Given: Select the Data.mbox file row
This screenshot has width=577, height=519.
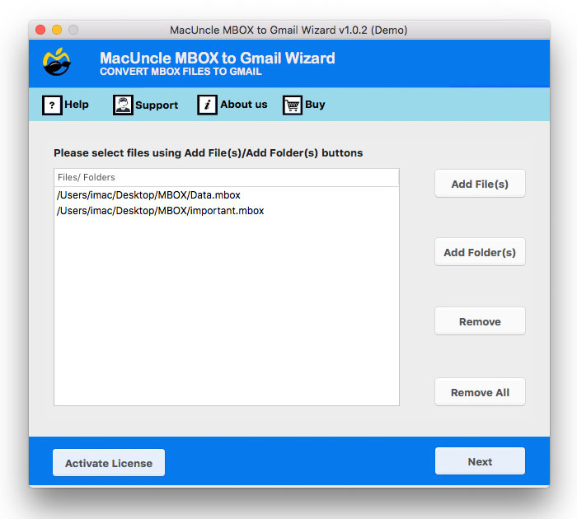Looking at the screenshot, I should (227, 195).
